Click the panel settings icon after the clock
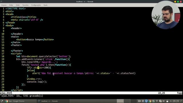The width and height of the screenshot is (183, 103). (181, 101)
